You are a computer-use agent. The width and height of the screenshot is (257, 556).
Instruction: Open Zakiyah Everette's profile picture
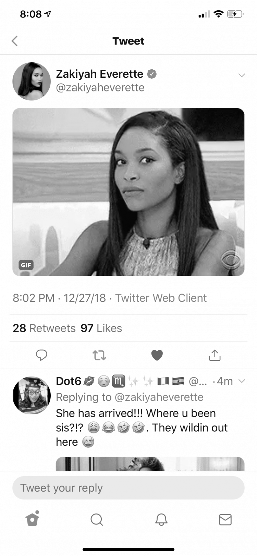(32, 81)
